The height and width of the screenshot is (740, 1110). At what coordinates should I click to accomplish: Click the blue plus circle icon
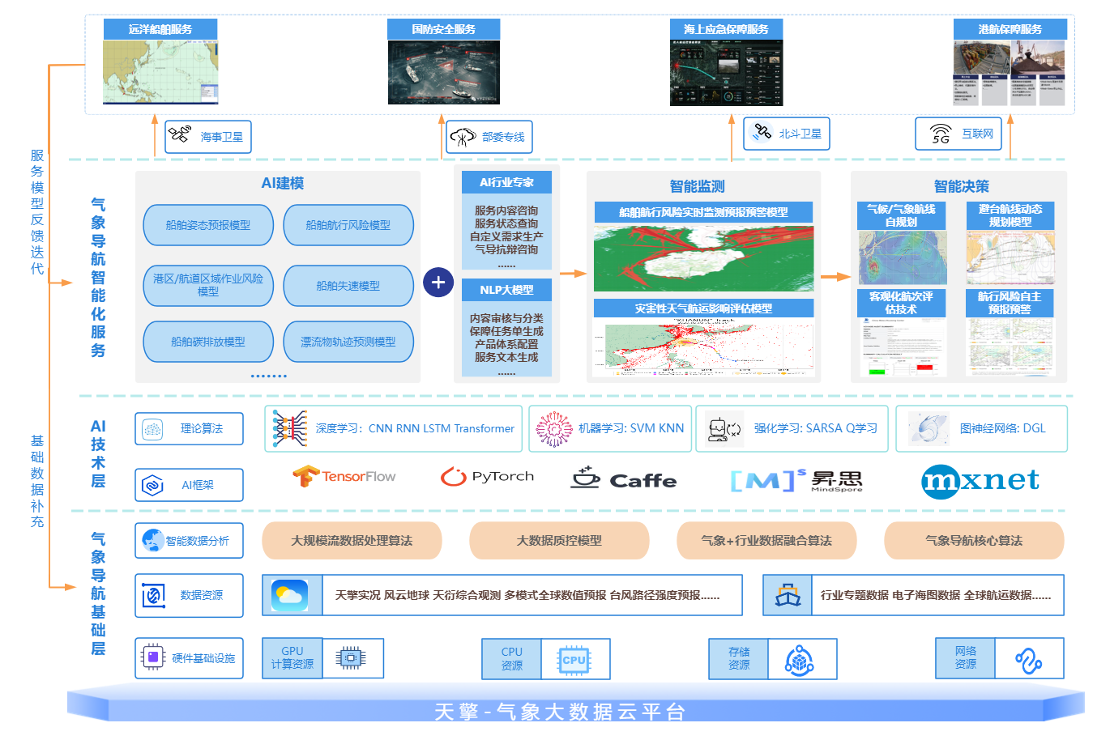(x=438, y=283)
